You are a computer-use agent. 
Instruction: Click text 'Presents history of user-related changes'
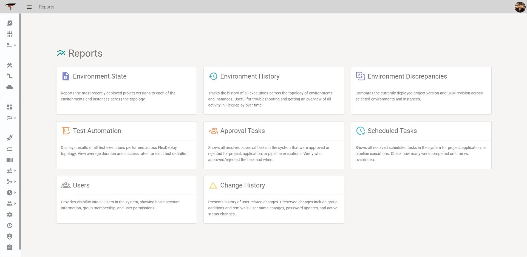tap(243, 202)
